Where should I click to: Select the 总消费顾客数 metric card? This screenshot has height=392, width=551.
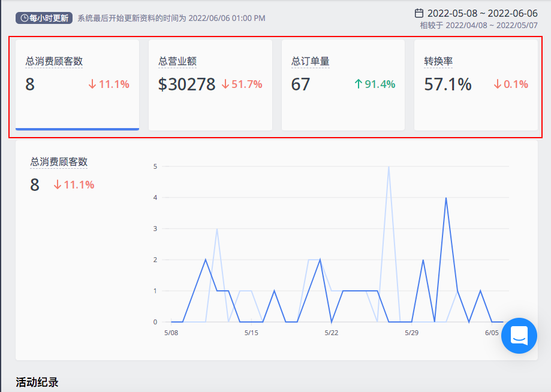tap(77, 85)
